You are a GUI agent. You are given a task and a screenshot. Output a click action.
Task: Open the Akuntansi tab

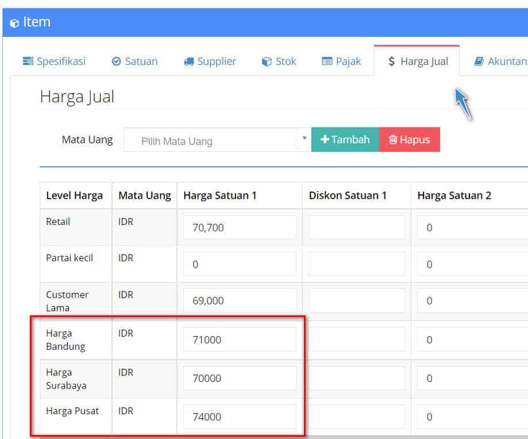point(500,61)
